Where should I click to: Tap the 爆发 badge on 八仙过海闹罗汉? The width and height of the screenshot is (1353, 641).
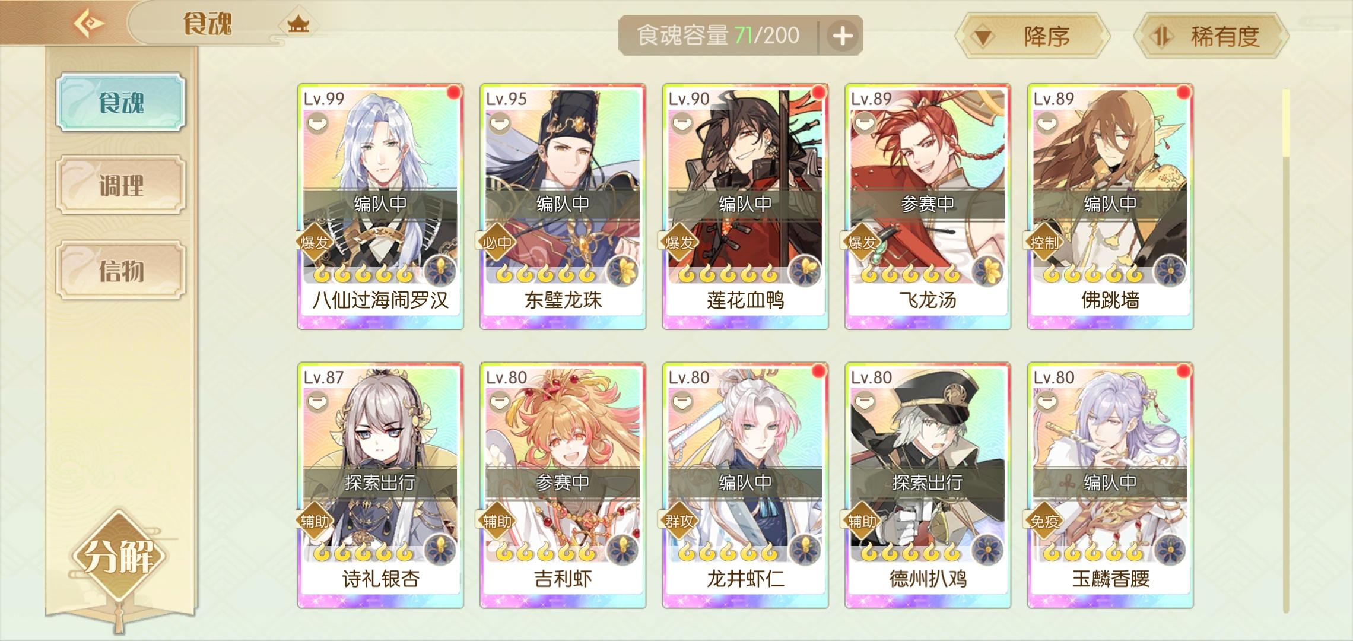pos(315,242)
